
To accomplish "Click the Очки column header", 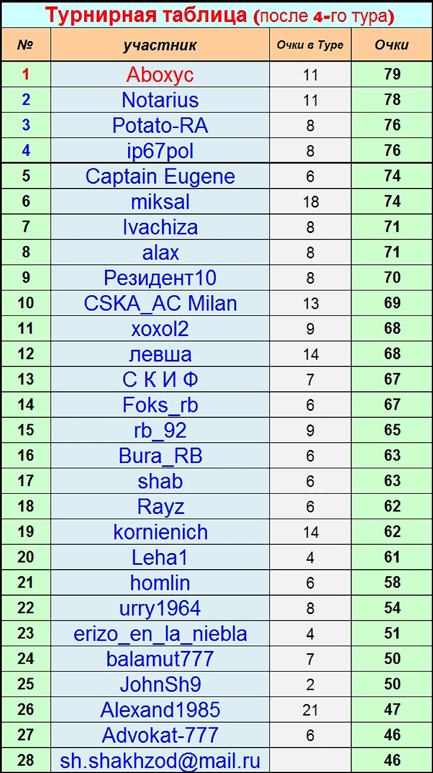I will tap(392, 45).
